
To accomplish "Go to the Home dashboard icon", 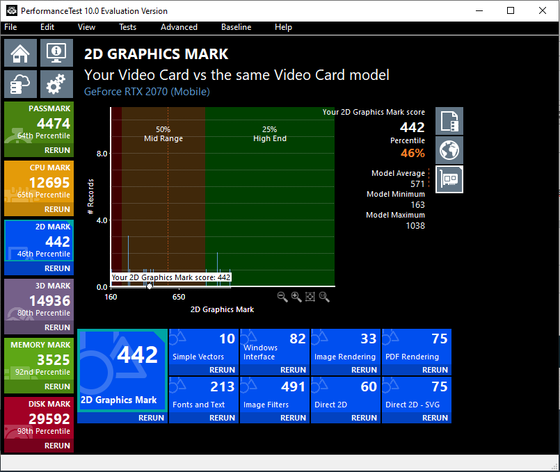I will 20,53.
